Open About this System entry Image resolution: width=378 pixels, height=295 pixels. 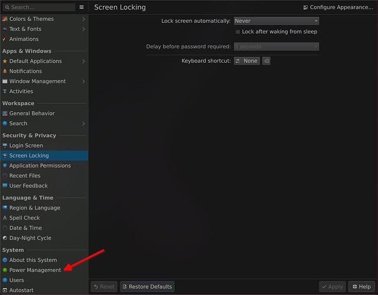(44, 260)
